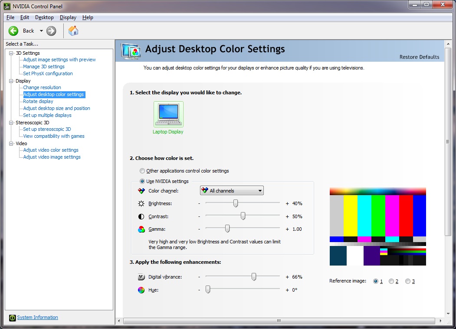The width and height of the screenshot is (456, 329).
Task: Click the horizontal scrollbar right arrow
Action: (x=440, y=321)
